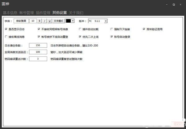Toggle underline with the U button

pyautogui.click(x=50, y=21)
